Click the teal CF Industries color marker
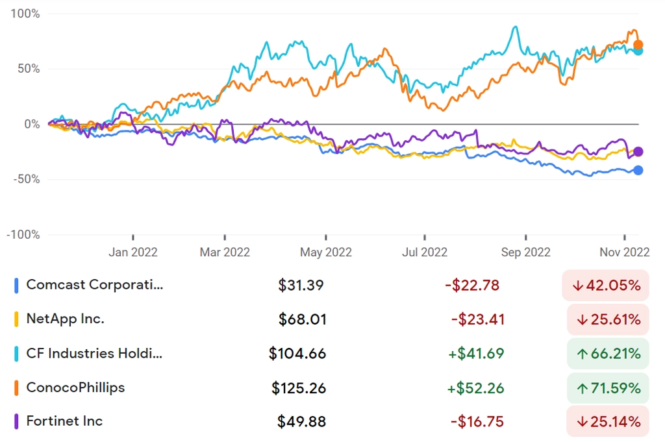 click(x=16, y=354)
